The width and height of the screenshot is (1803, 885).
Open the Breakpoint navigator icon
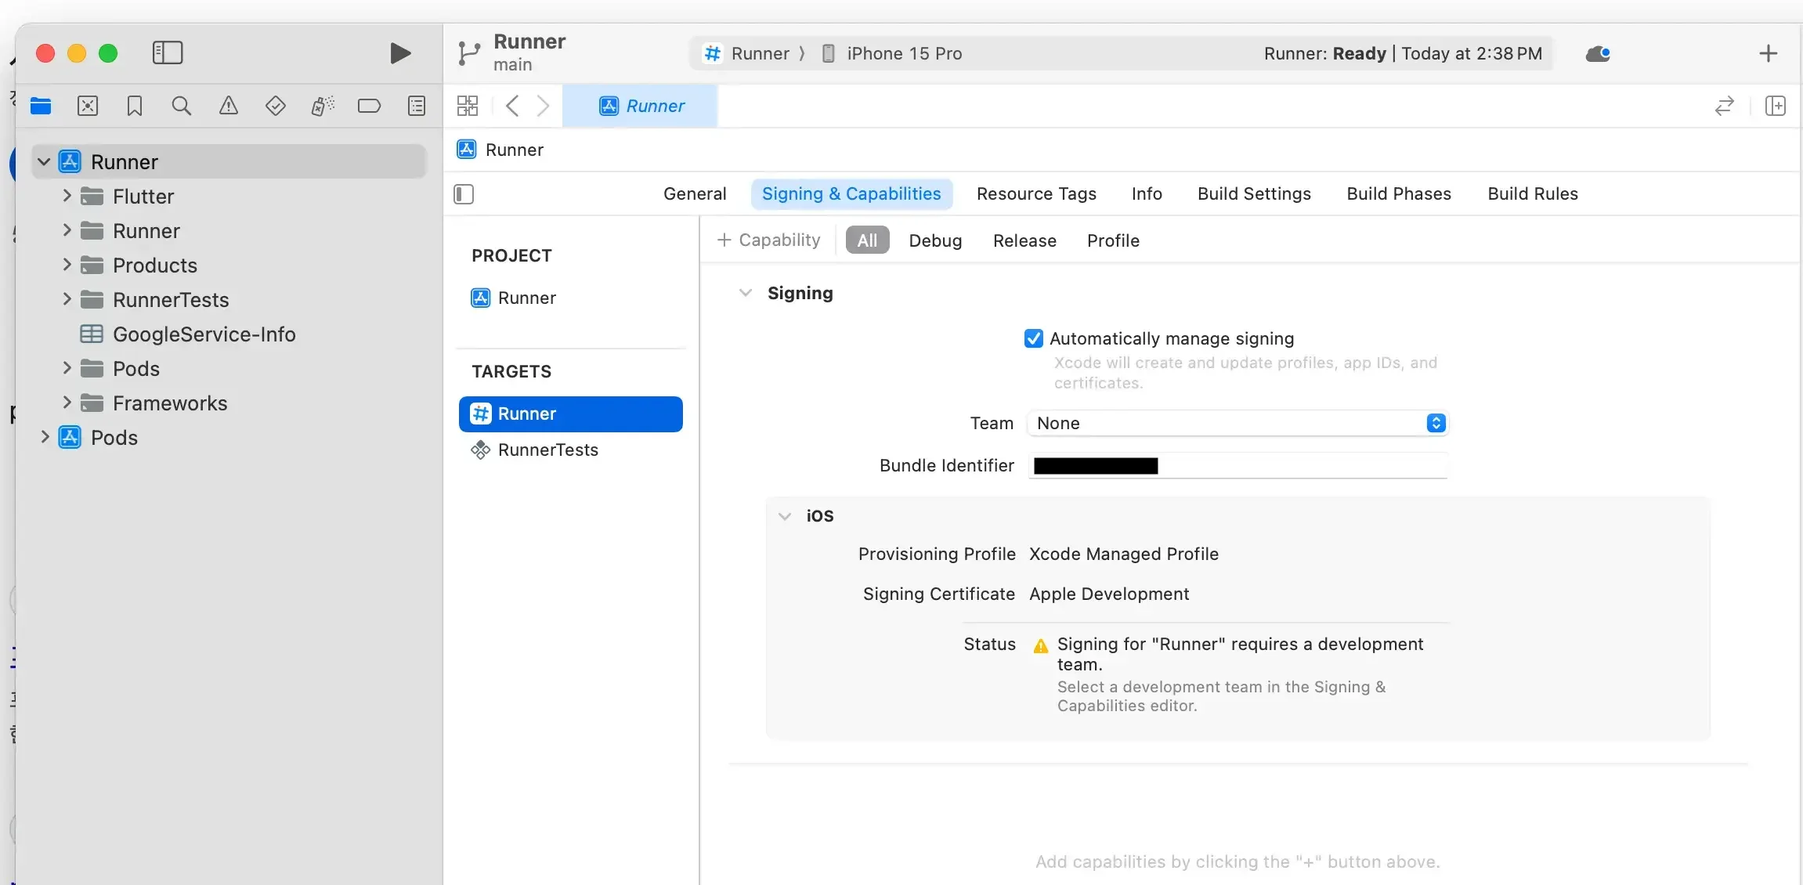(x=370, y=106)
